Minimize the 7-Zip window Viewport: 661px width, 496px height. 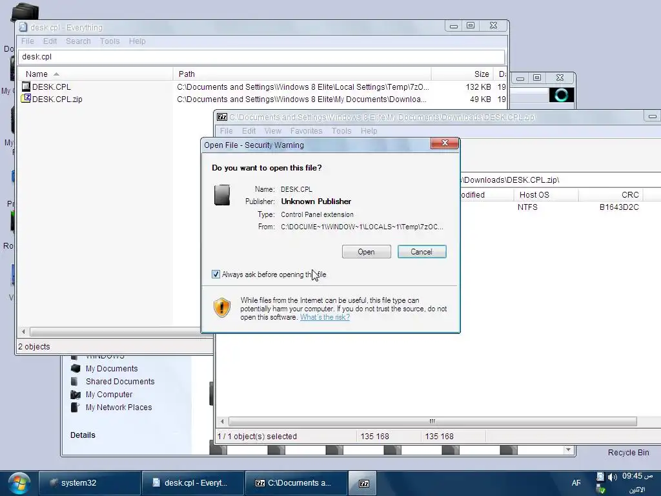pos(652,116)
